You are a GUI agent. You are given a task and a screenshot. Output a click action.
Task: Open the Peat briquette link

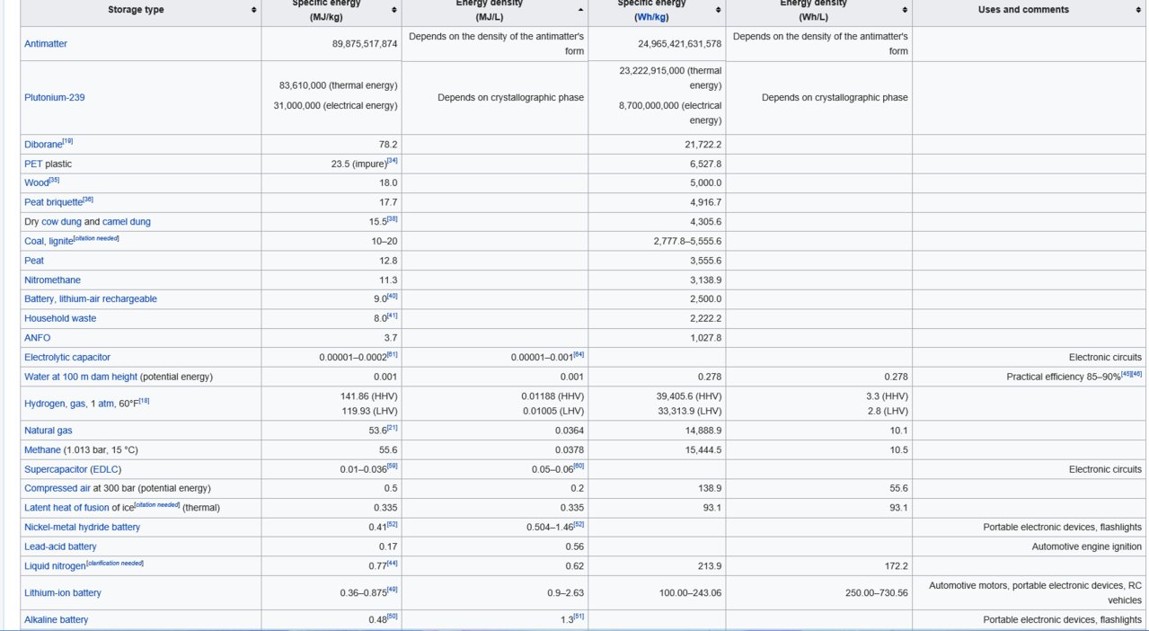(53, 202)
